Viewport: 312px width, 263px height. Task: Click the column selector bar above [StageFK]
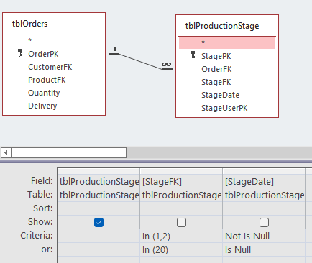tap(181, 171)
